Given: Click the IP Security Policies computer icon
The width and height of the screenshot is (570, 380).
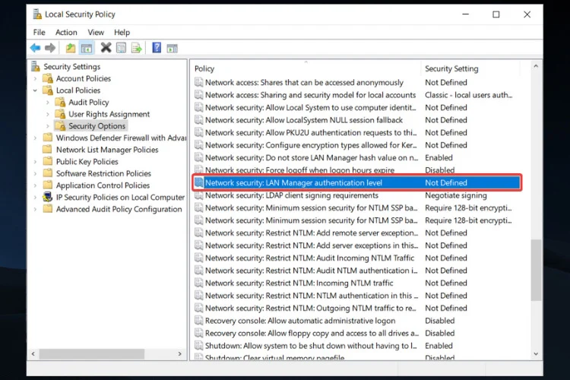Looking at the screenshot, I should click(x=48, y=197).
